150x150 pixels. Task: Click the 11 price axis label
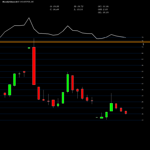pyautogui.click(x=142, y=120)
